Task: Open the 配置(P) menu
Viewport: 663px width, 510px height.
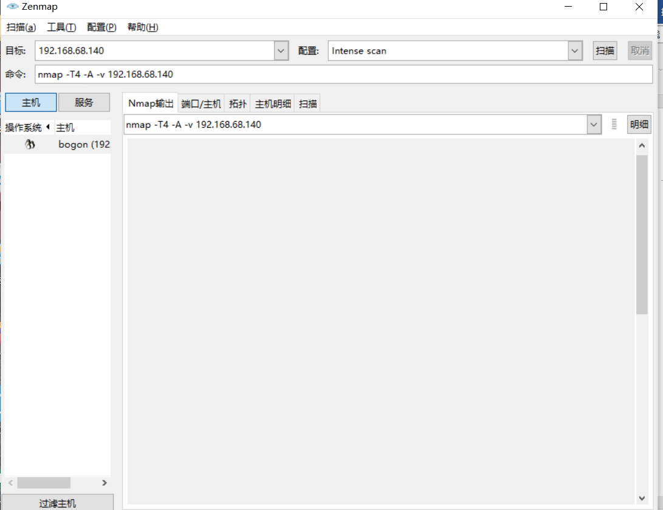Action: coord(100,27)
